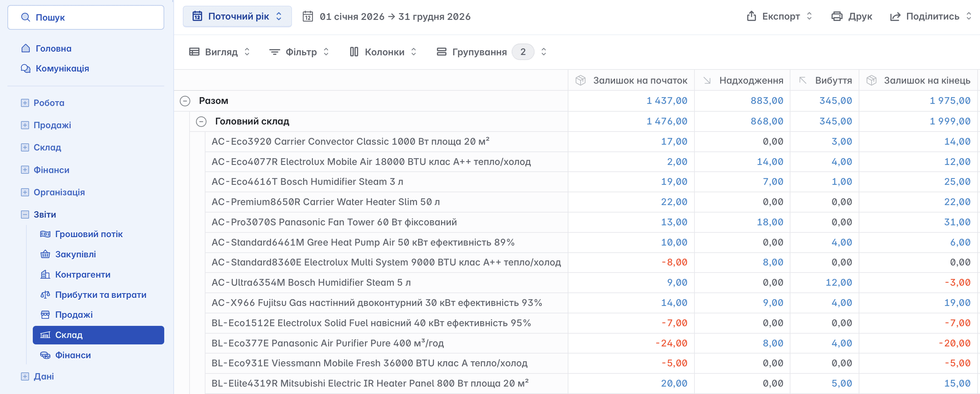This screenshot has height=394, width=980.
Task: Go to Комунікація chat section
Action: click(x=62, y=68)
